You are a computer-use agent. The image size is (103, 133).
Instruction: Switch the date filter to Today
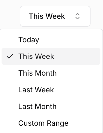[x=51, y=40]
